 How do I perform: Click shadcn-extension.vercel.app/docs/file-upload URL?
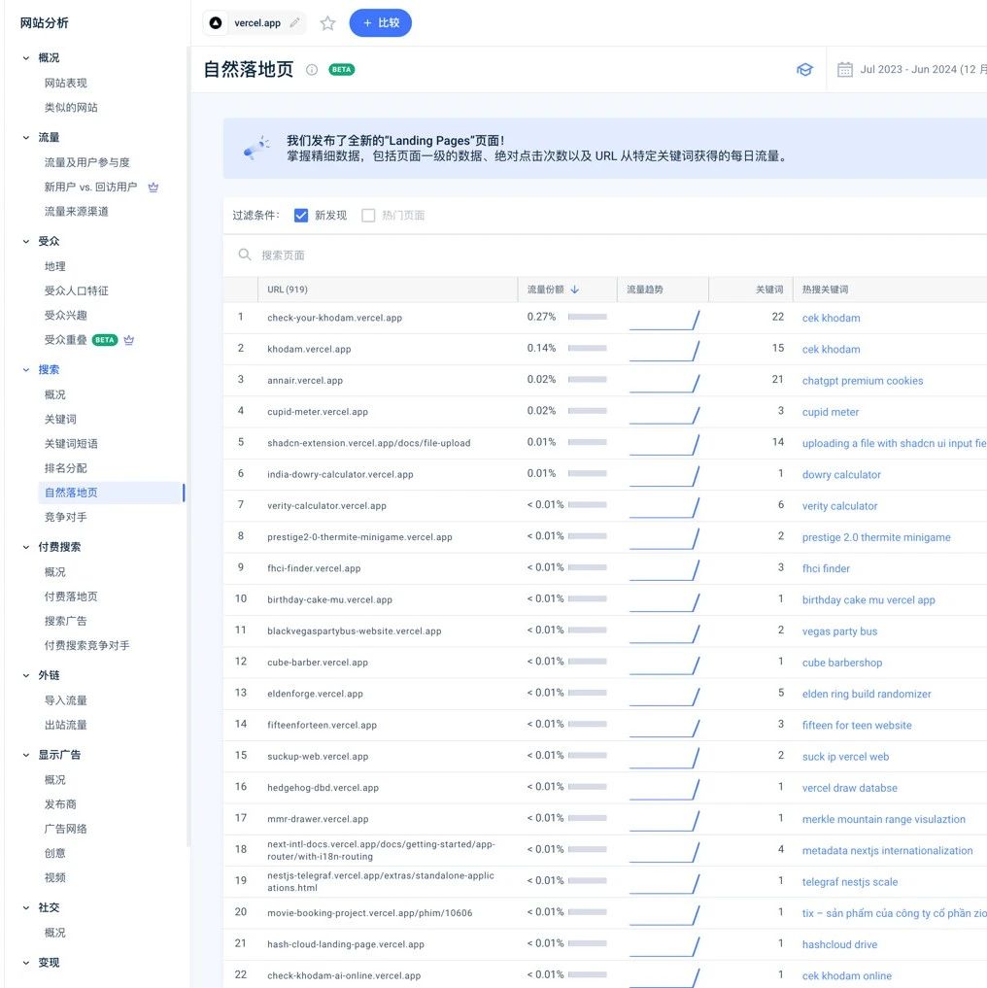[x=369, y=444]
